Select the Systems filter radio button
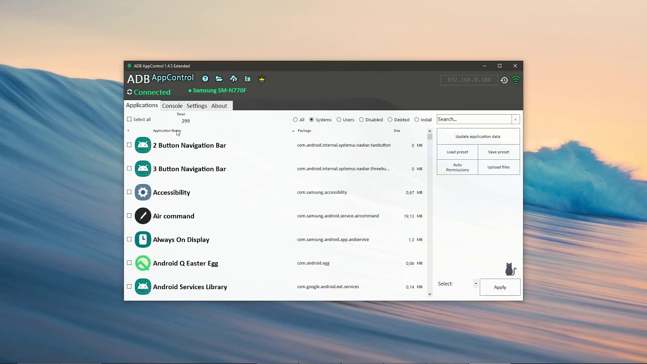Image resolution: width=647 pixels, height=364 pixels. click(311, 120)
